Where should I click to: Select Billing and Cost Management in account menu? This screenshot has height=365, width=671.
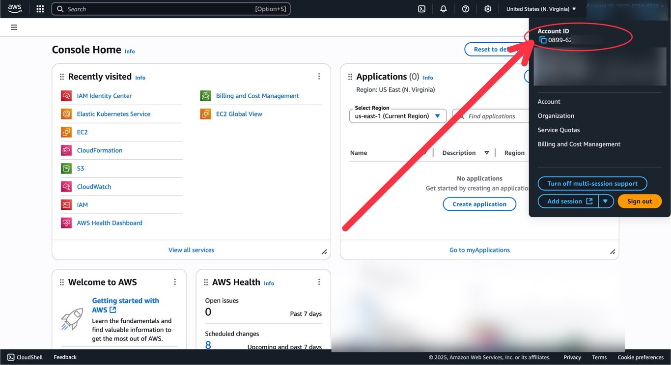tap(579, 144)
